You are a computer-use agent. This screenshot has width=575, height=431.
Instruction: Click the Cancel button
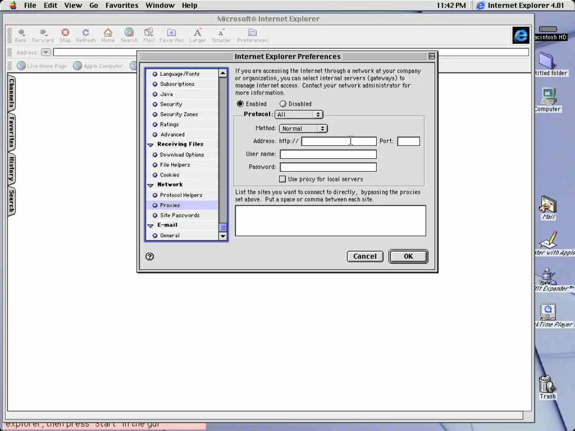[x=365, y=256]
